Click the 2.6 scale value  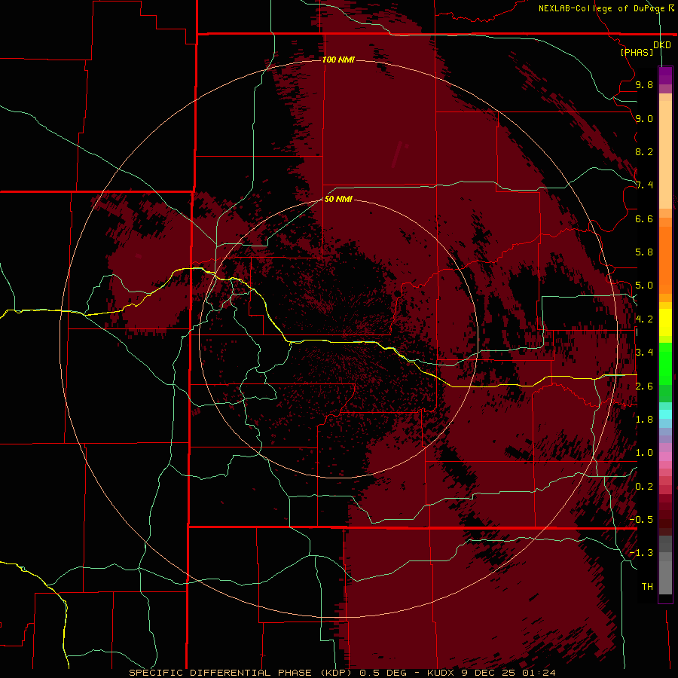pos(644,386)
